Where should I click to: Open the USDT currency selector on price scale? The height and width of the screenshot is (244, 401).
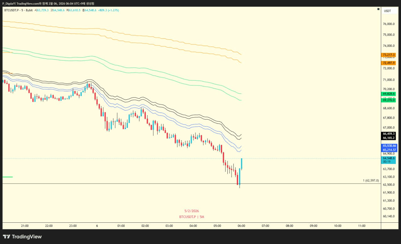pos(388,11)
